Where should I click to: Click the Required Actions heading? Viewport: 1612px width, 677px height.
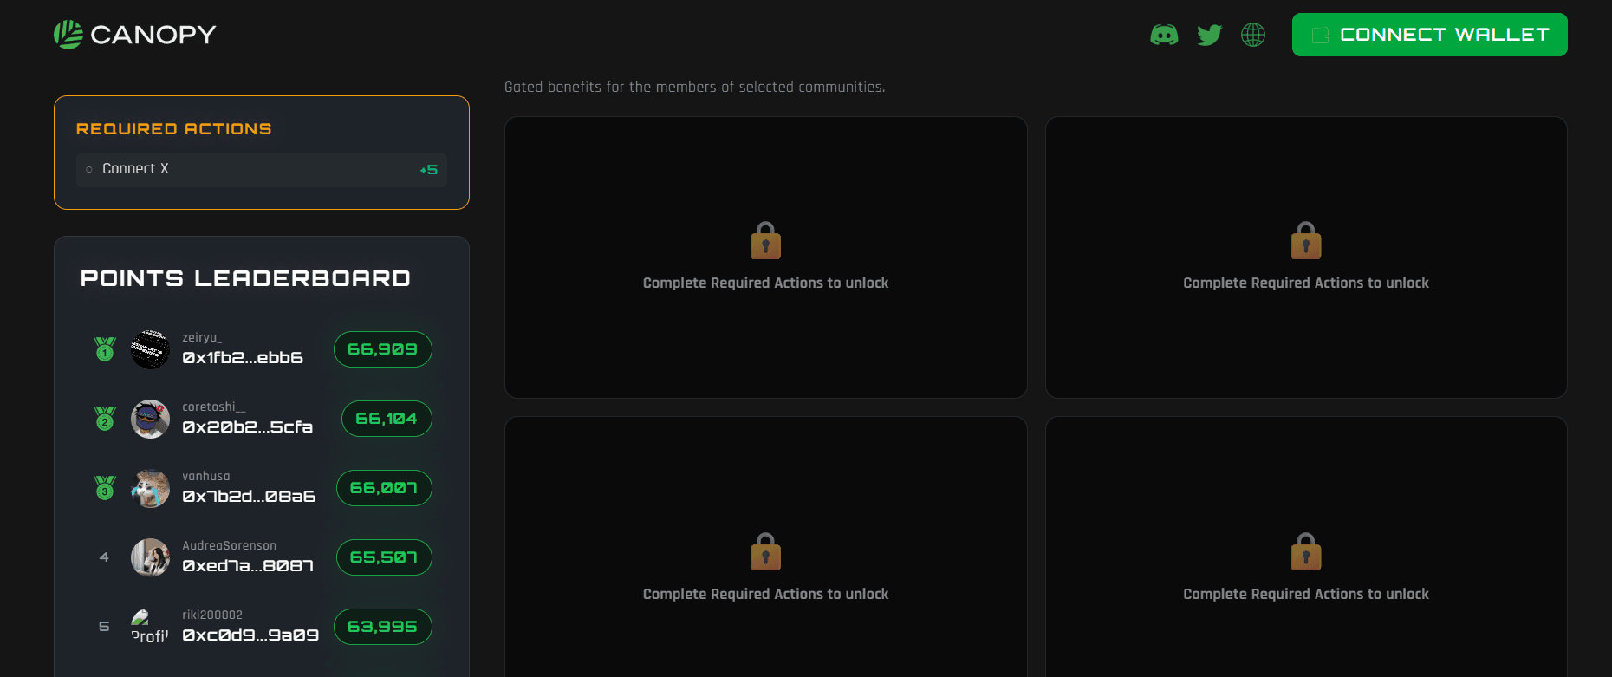coord(174,129)
